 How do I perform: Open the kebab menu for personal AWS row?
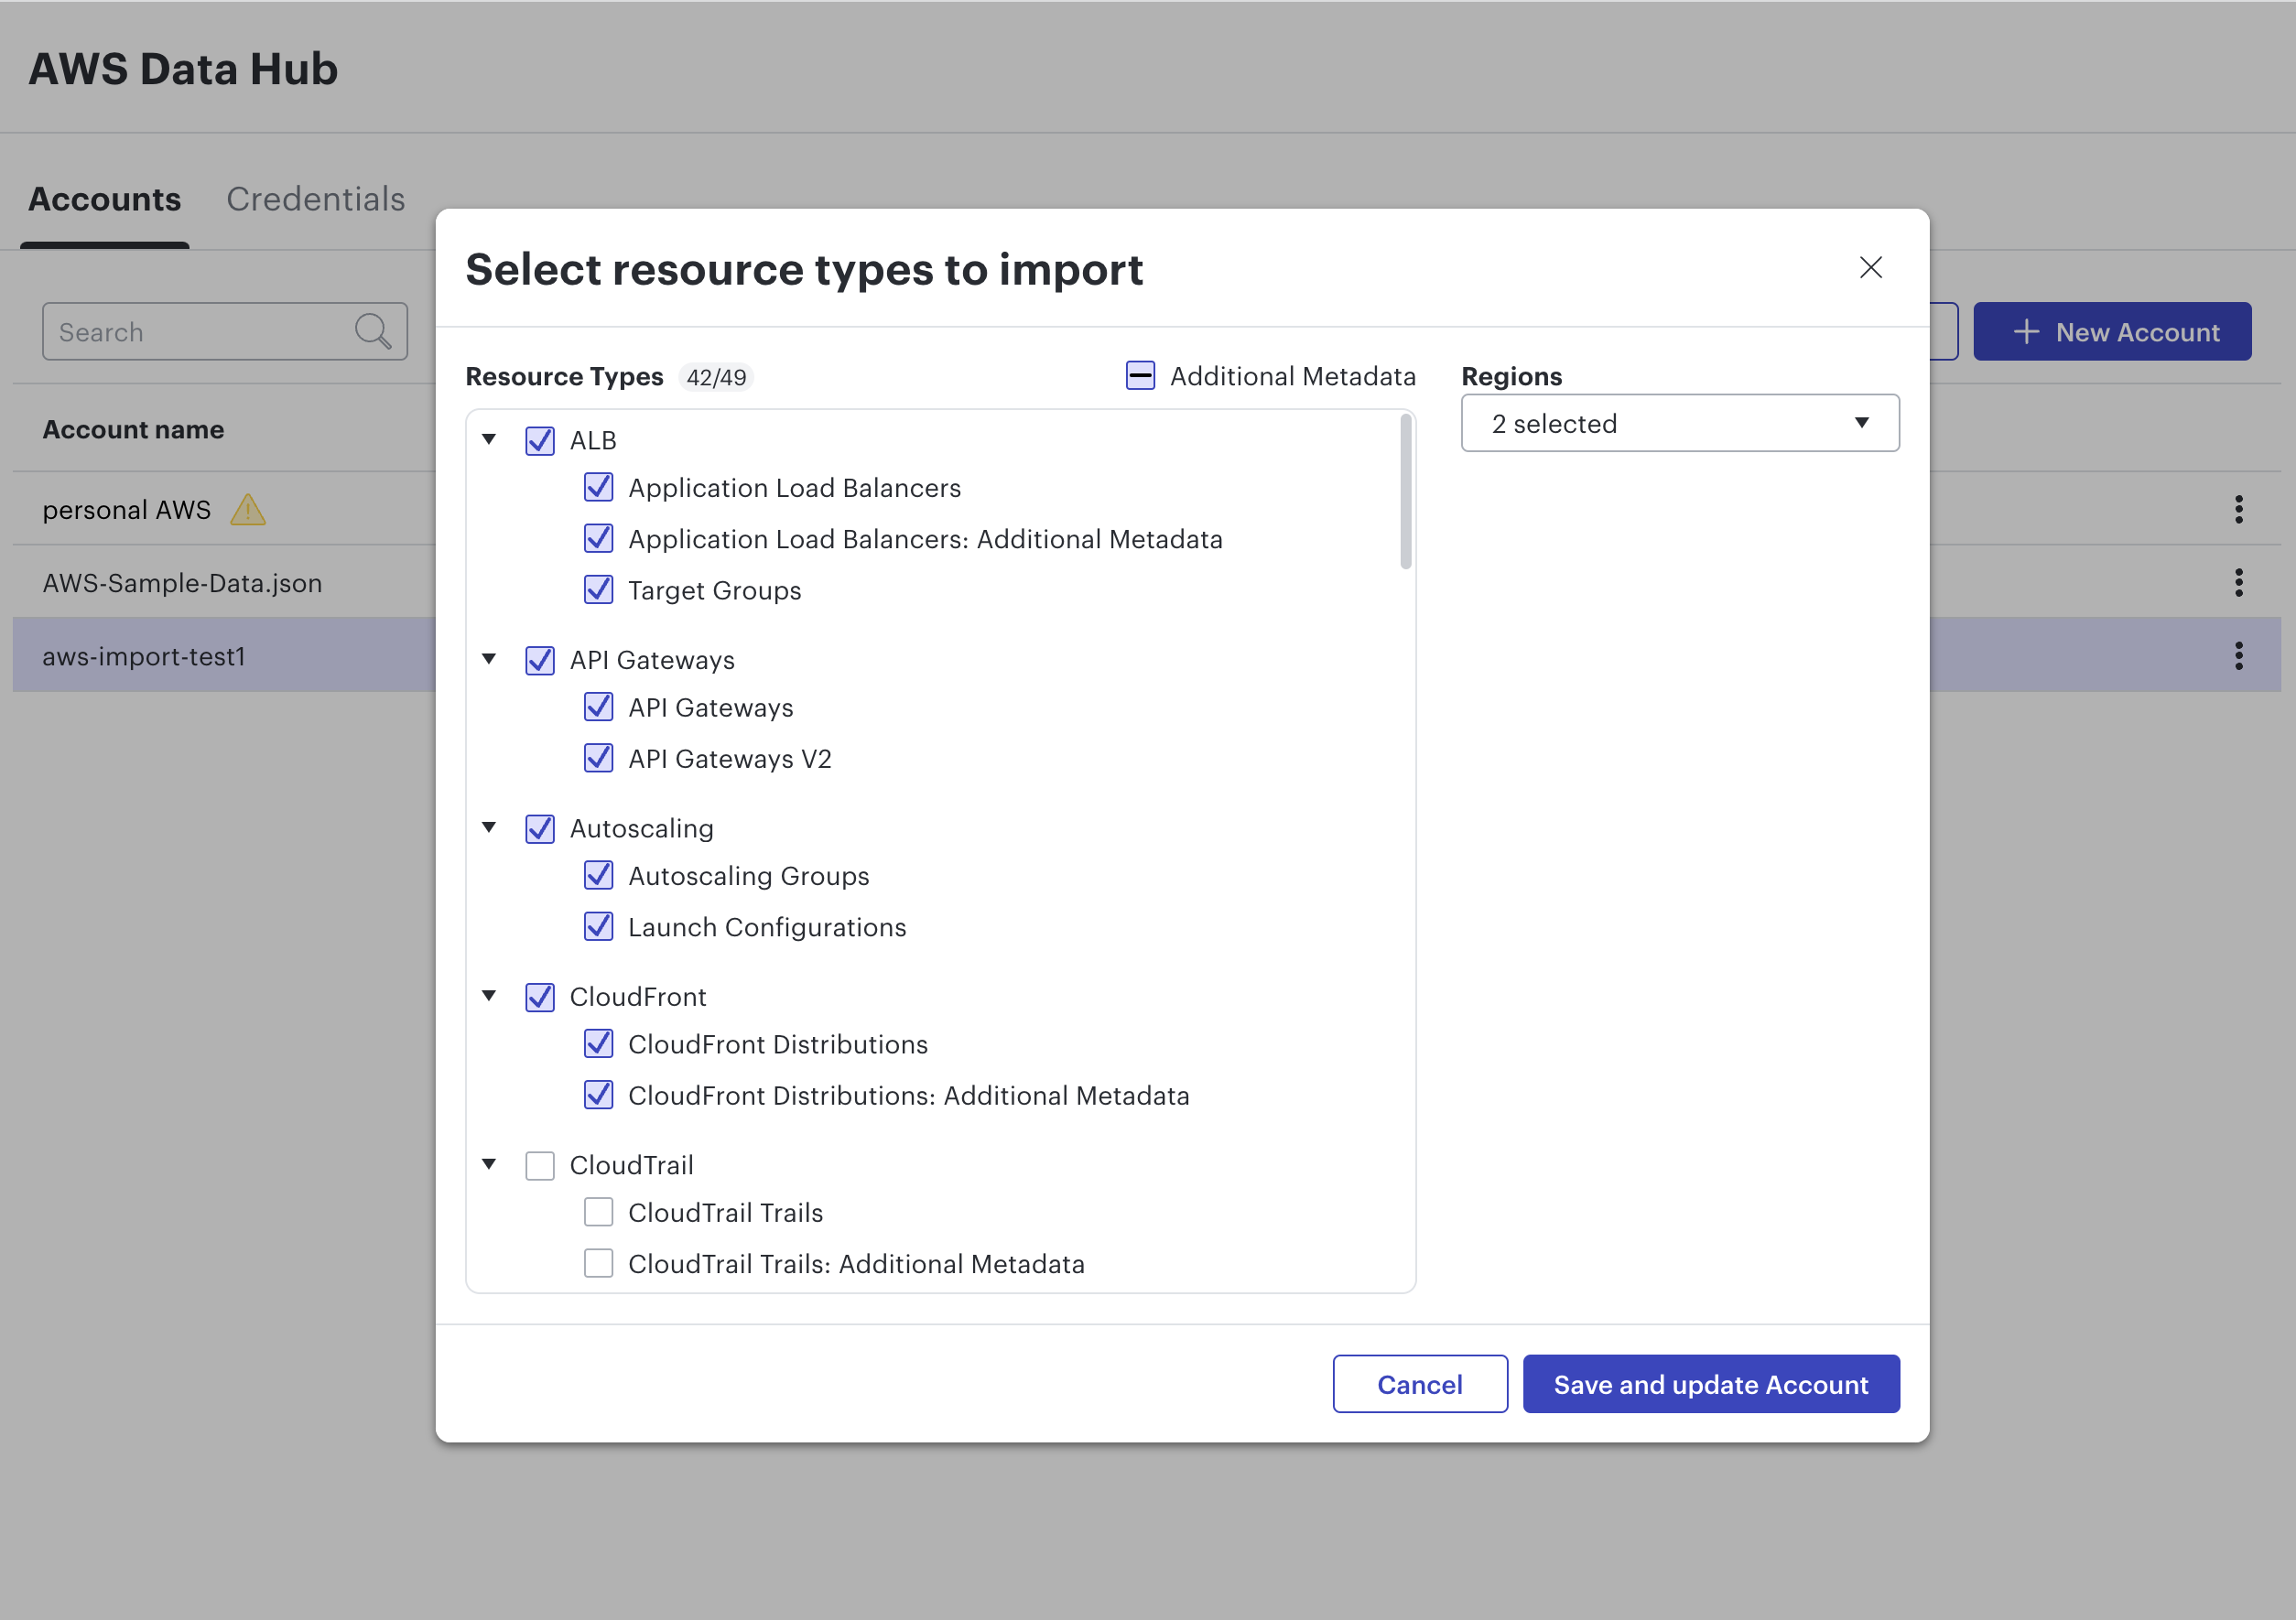tap(2238, 509)
